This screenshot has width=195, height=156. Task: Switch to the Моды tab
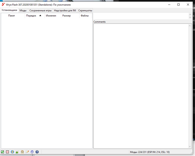[x=23, y=10]
